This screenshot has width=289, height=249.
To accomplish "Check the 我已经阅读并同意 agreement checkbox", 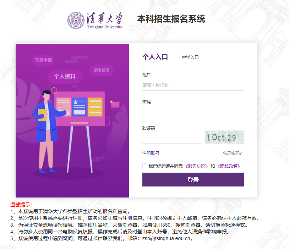I will [145, 166].
